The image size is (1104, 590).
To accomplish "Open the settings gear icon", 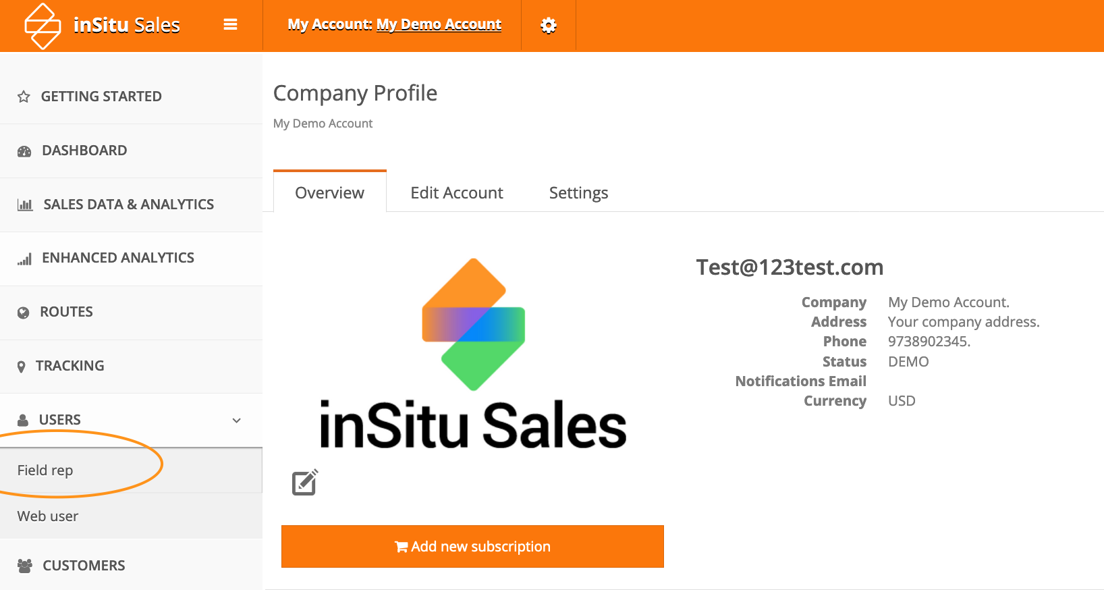I will pos(549,26).
